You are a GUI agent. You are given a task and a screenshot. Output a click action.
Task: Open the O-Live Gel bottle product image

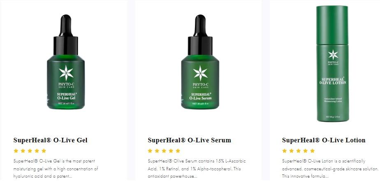66,62
